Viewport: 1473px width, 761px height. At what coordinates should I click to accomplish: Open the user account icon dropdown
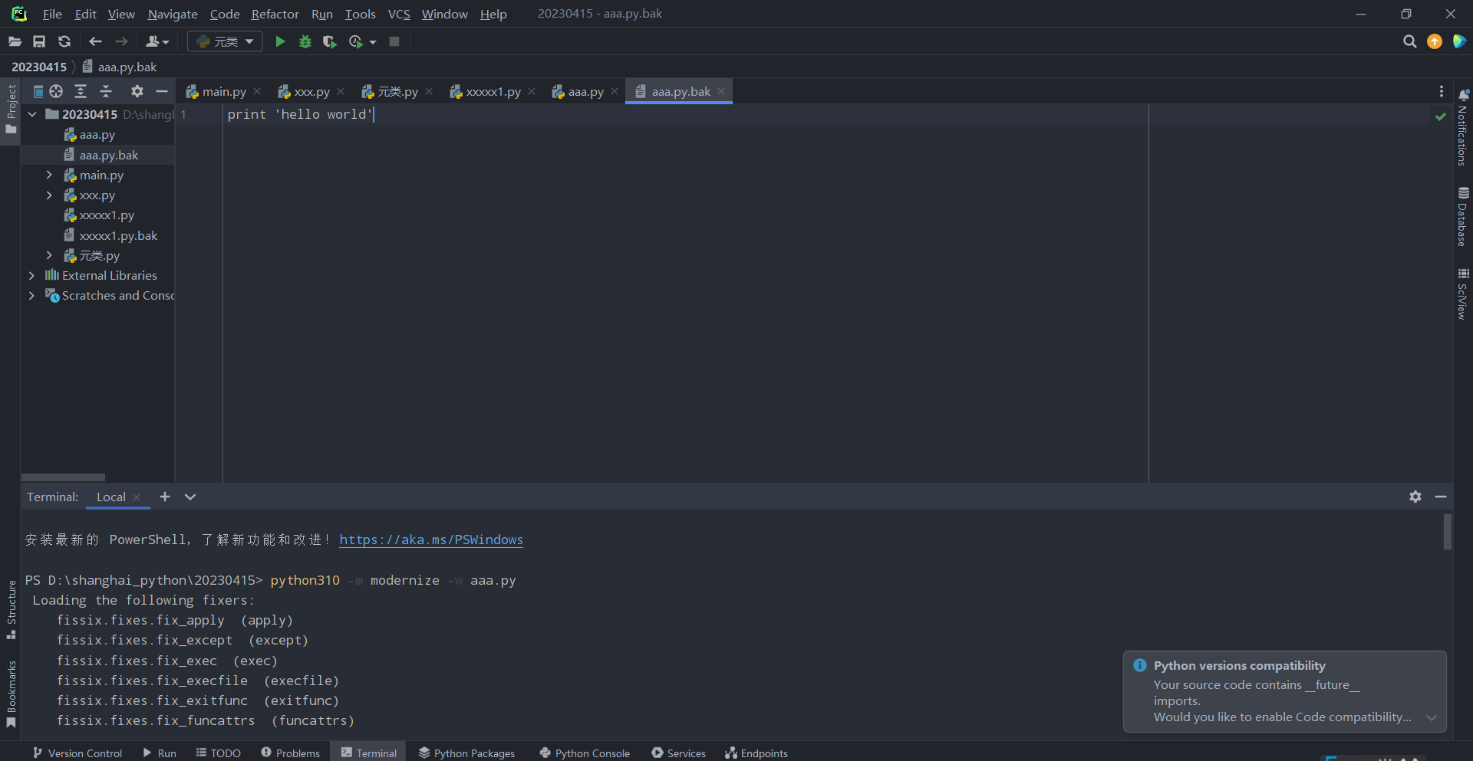click(x=157, y=41)
